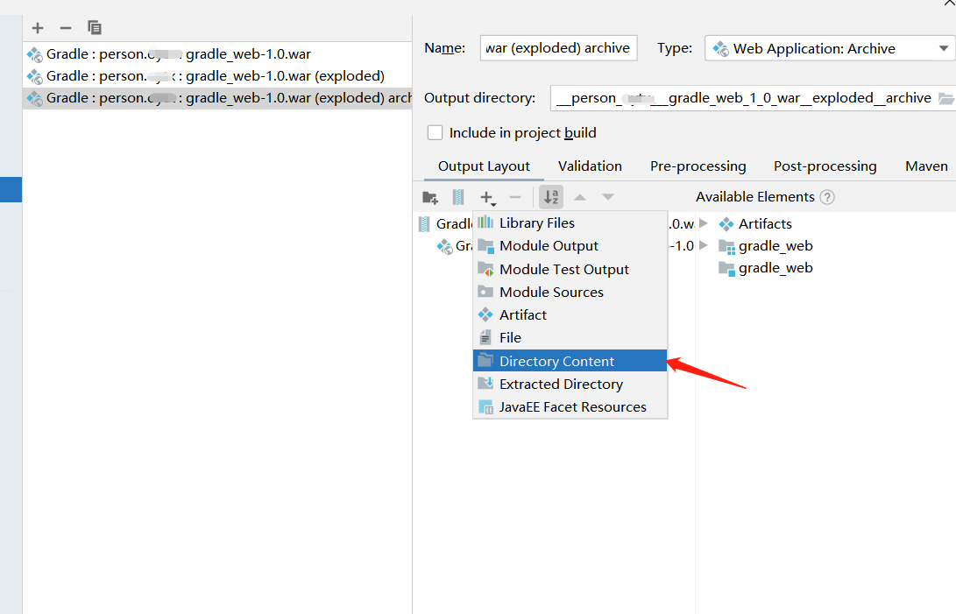The height and width of the screenshot is (614, 956).
Task: Open Available Elements help question icon
Action: [827, 198]
